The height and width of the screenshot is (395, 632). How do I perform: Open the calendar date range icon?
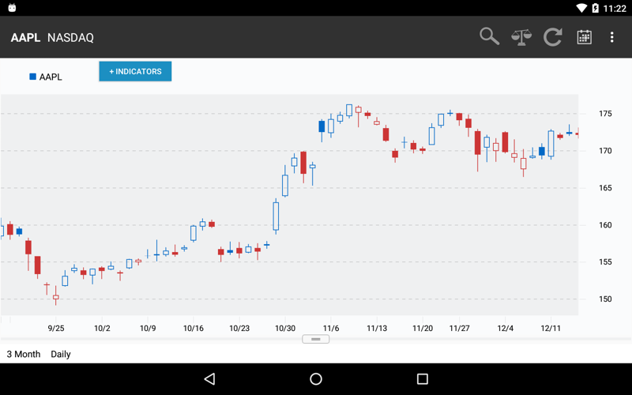584,37
